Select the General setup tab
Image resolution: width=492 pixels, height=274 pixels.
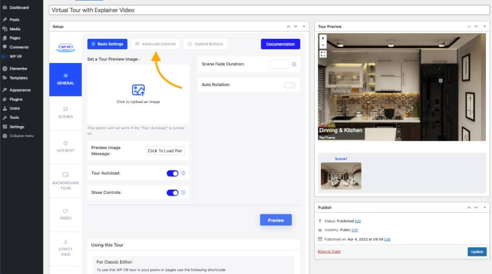click(66, 79)
